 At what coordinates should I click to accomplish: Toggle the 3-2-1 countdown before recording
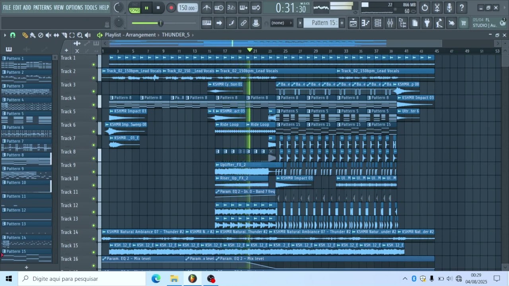[x=231, y=8]
